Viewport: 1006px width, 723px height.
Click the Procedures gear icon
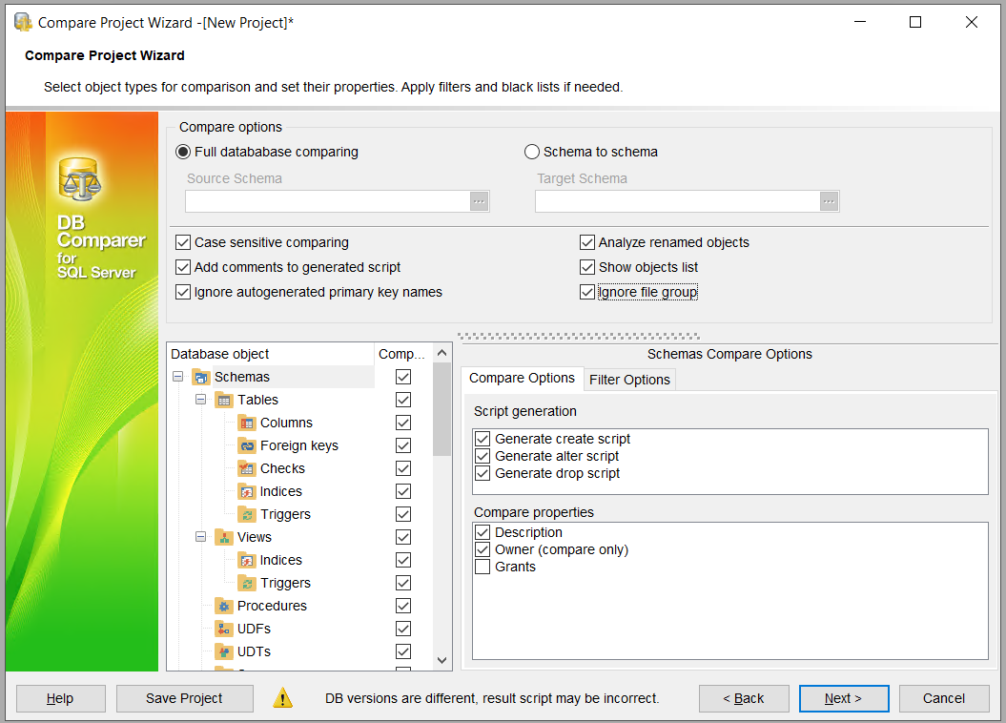coord(224,606)
